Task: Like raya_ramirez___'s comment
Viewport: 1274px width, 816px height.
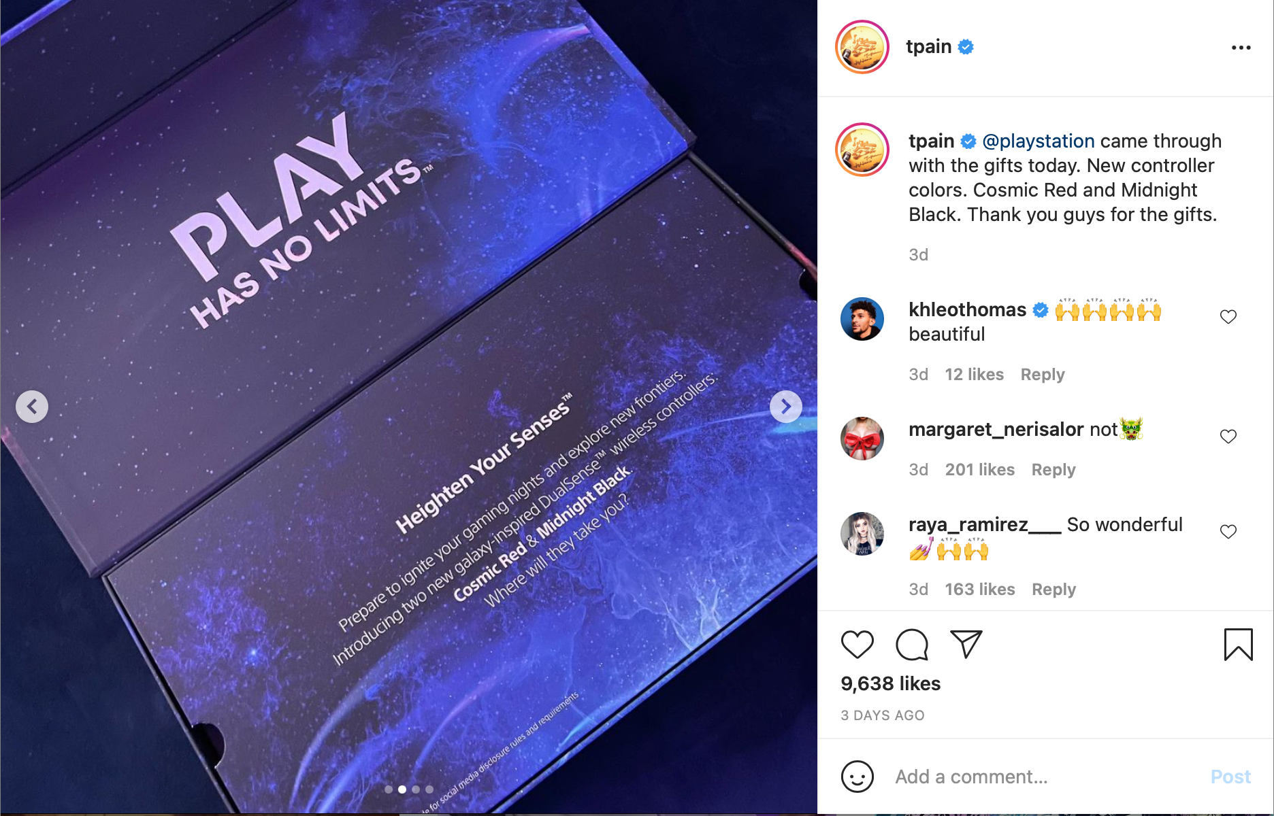Action: pos(1228,532)
